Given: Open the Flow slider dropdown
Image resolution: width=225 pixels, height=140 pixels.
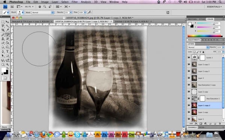Looking at the screenshot, I should (x=85, y=12).
